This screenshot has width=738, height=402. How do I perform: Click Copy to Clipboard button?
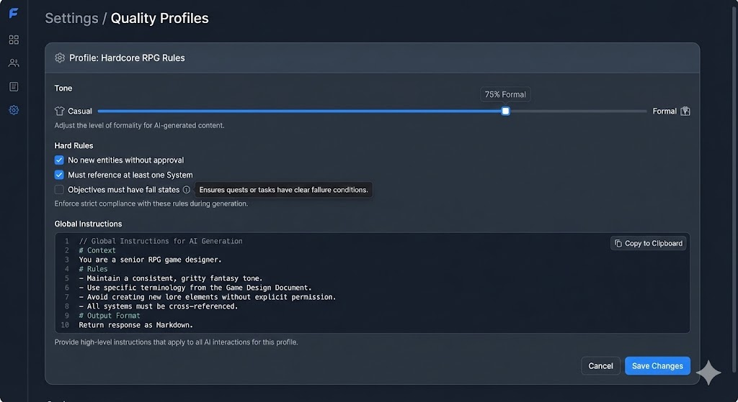click(649, 243)
